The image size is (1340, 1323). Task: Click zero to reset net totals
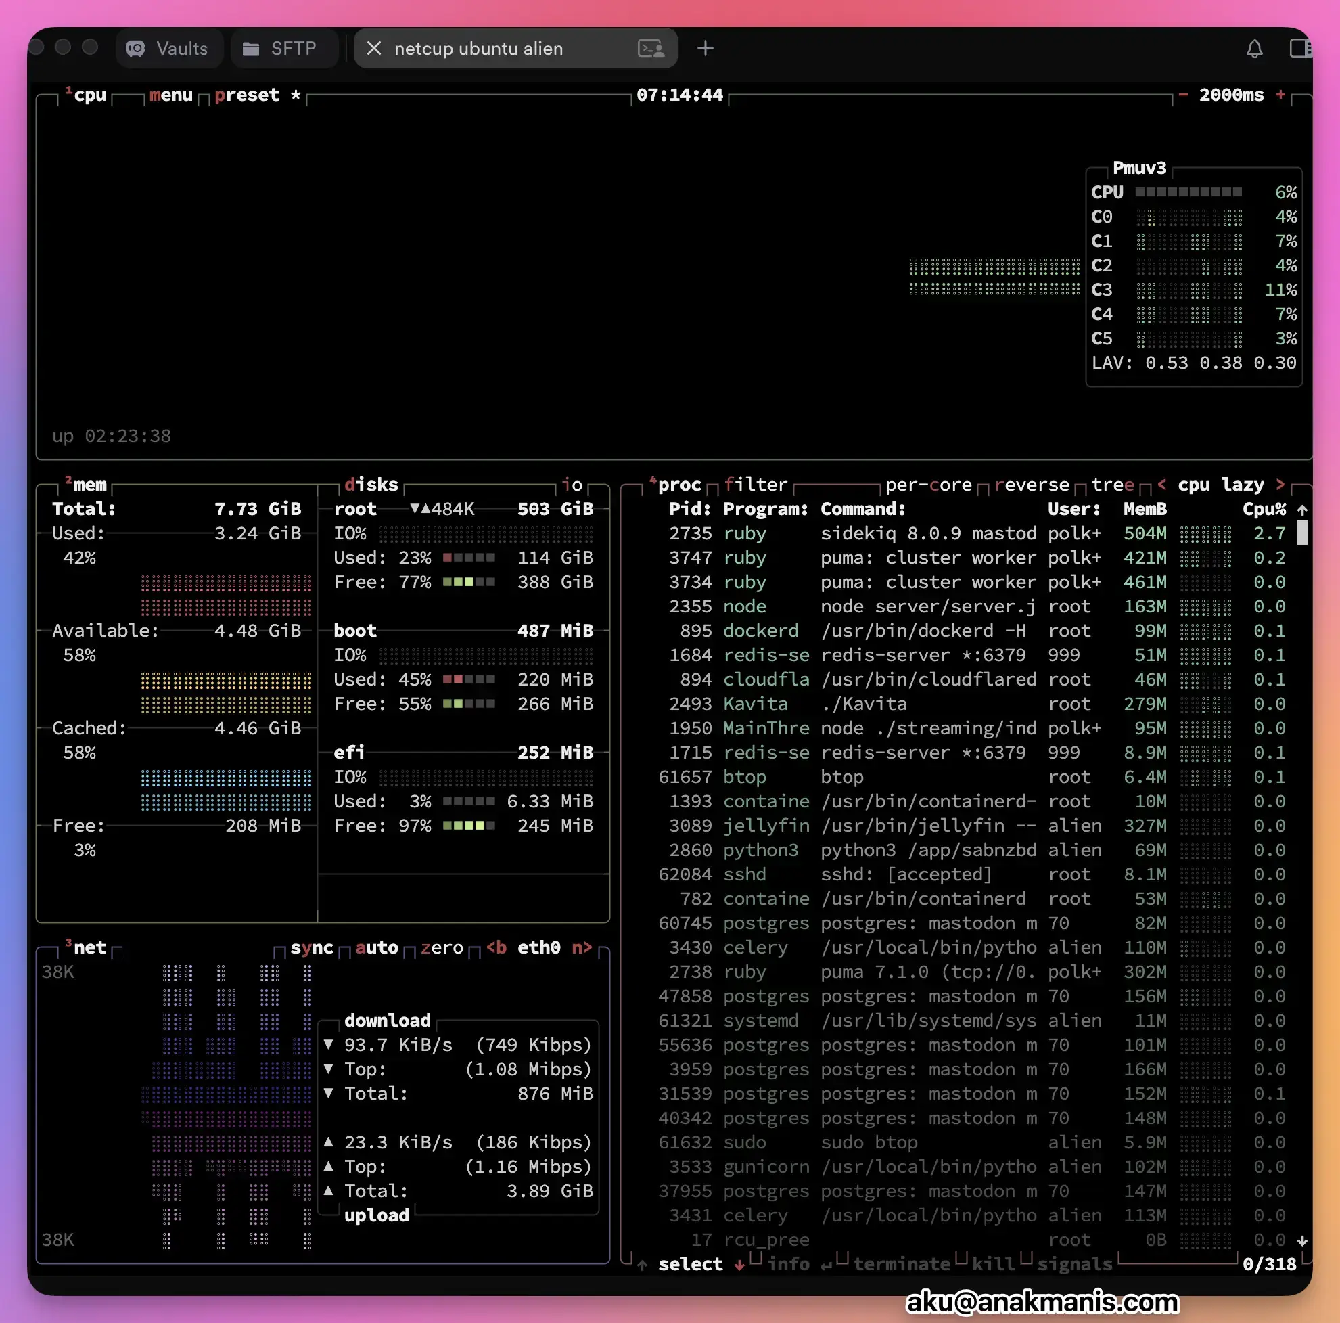(x=442, y=947)
